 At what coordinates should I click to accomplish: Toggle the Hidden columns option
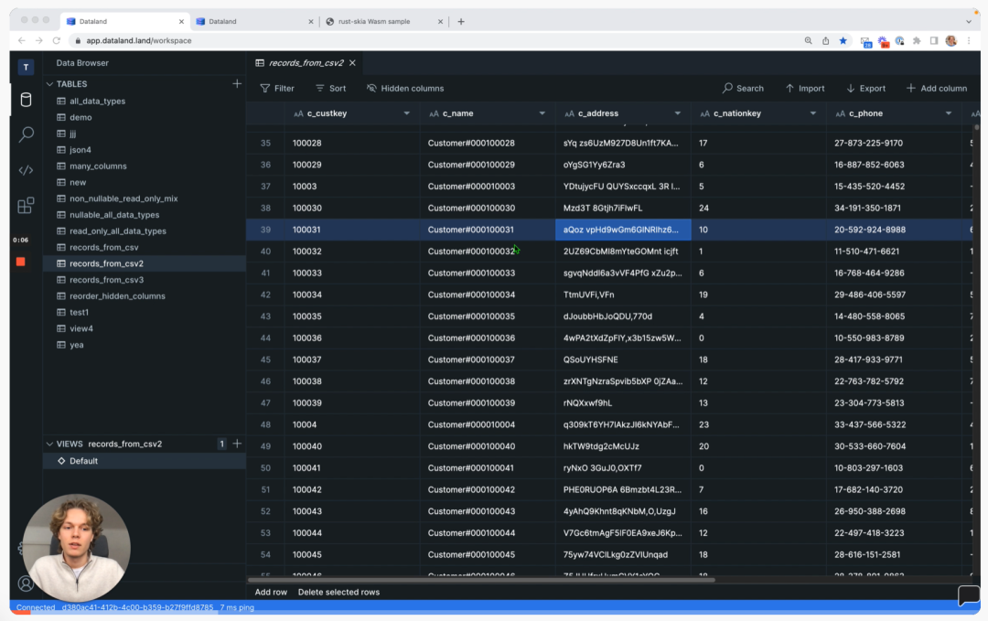pos(404,89)
